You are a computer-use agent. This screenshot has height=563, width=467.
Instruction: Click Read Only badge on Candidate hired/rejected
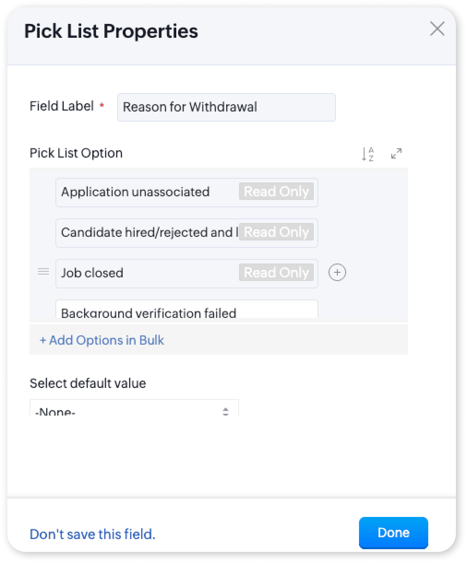click(276, 232)
